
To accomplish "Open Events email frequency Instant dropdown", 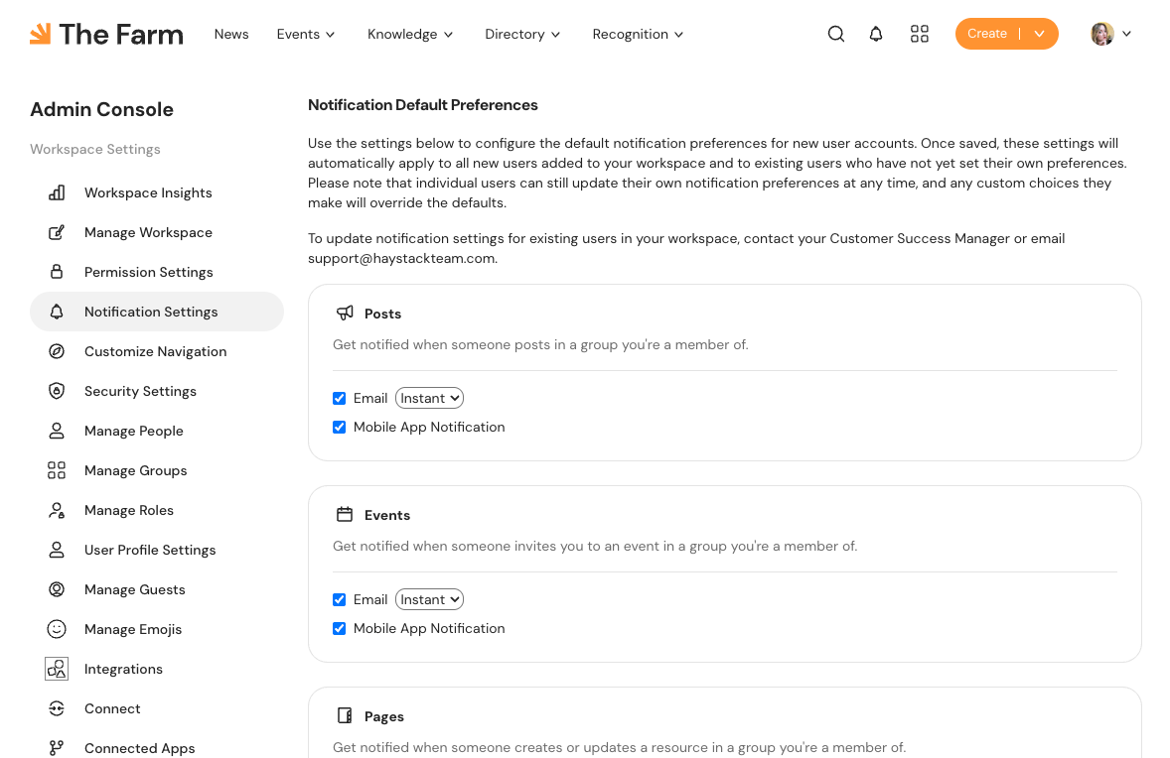I will (429, 599).
